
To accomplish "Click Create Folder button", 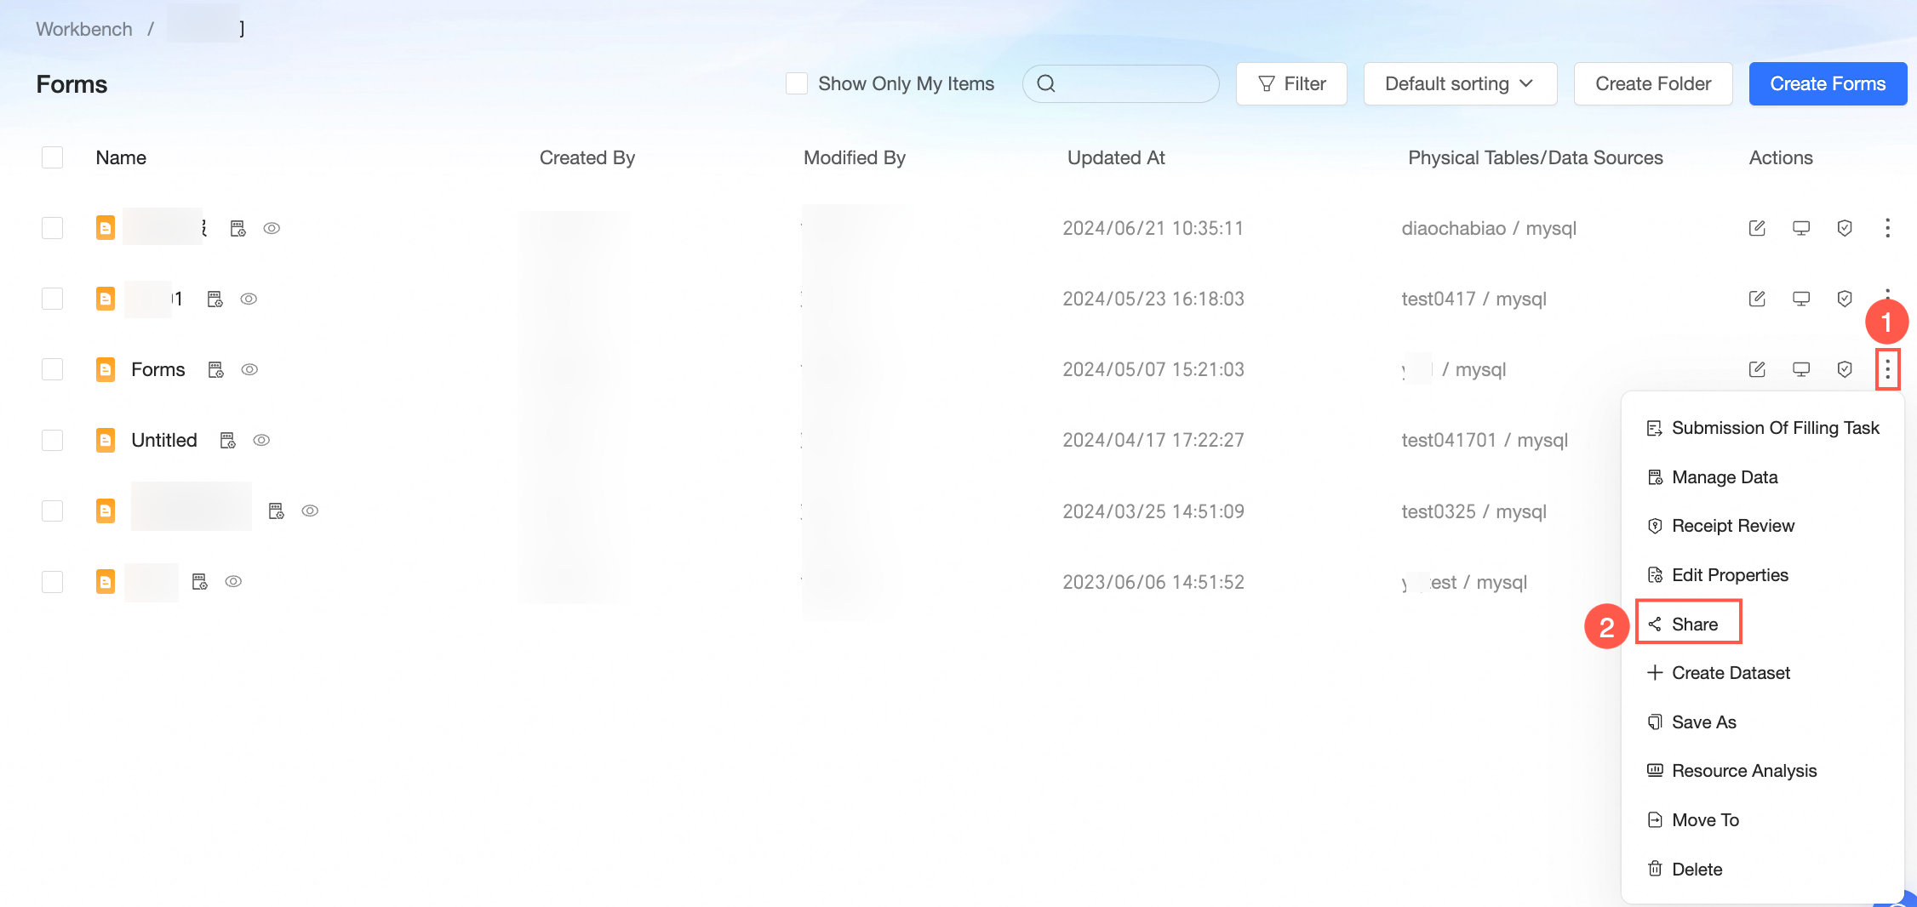I will (x=1653, y=83).
